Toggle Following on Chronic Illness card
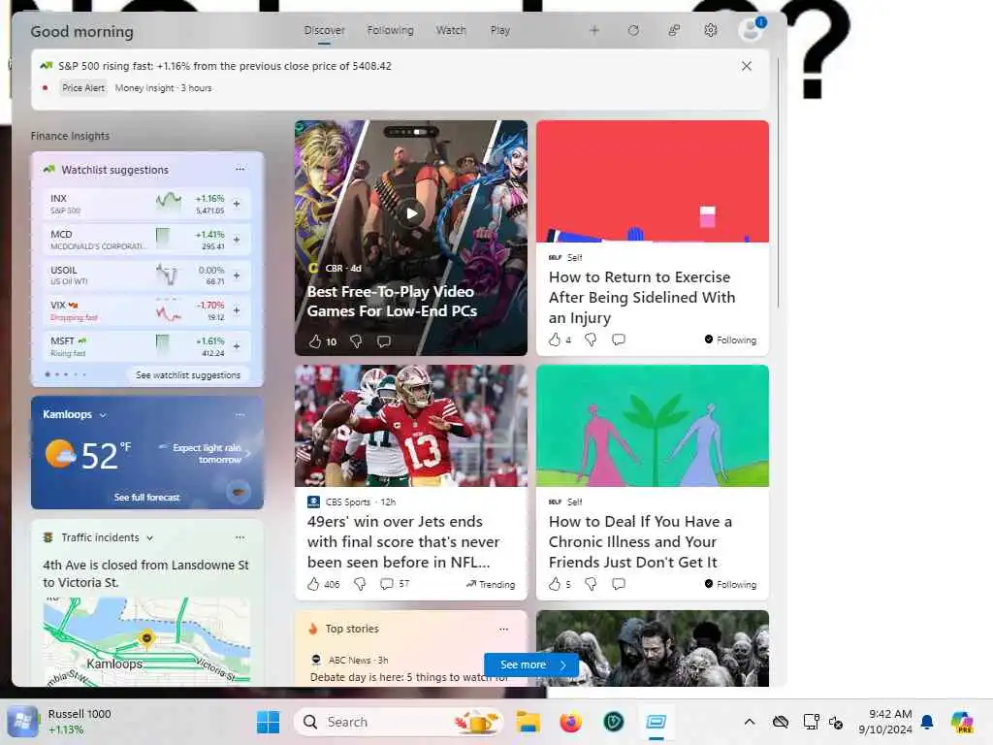 coord(730,584)
